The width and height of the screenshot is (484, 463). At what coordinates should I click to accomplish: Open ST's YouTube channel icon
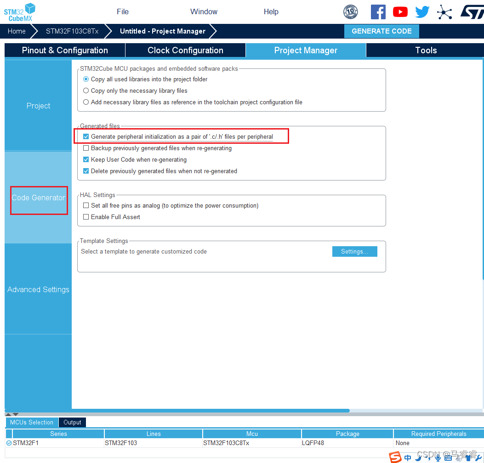(400, 12)
